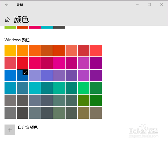Minimize the Settings window
The height and width of the screenshot is (142, 168).
click(x=137, y=5)
